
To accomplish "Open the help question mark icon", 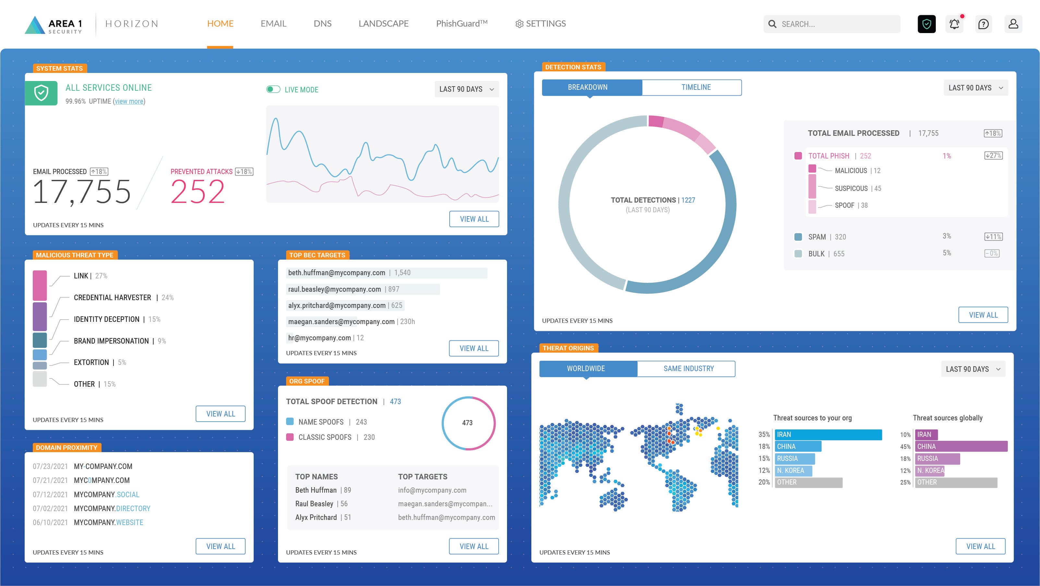I will [984, 24].
